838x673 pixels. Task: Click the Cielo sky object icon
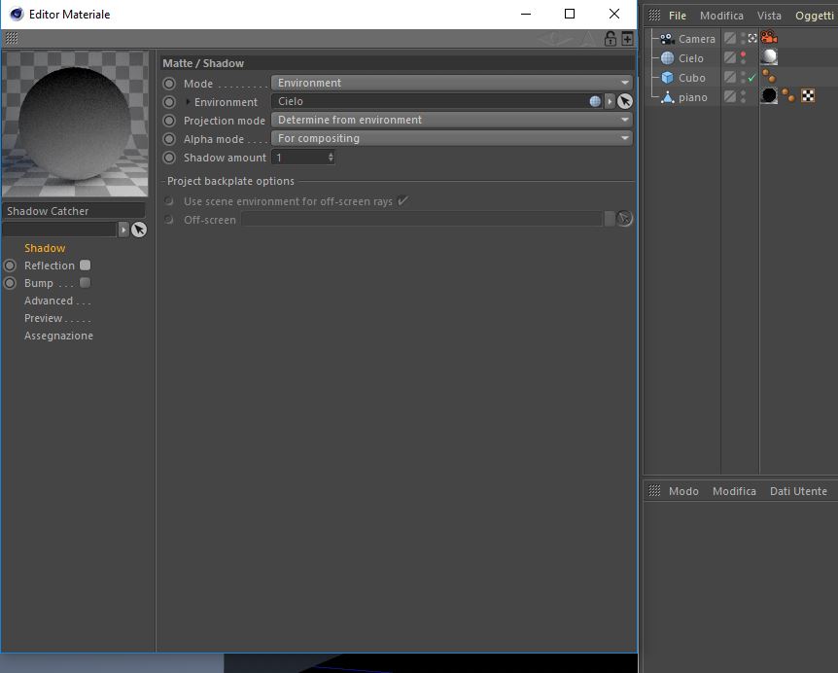pos(668,57)
